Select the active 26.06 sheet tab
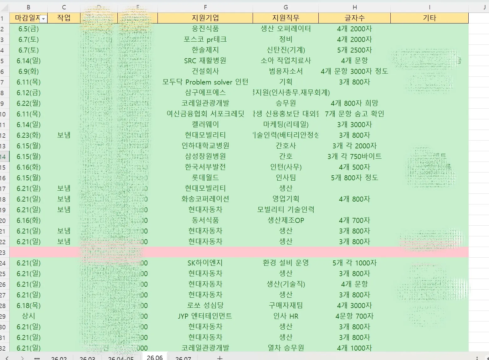 coord(155,357)
